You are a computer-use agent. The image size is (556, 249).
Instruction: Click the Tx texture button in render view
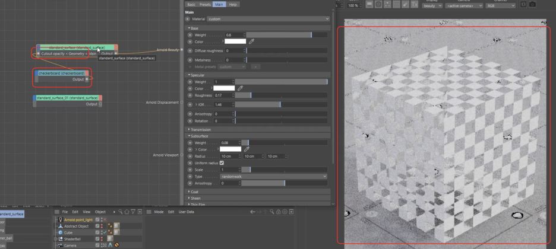click(x=415, y=5)
